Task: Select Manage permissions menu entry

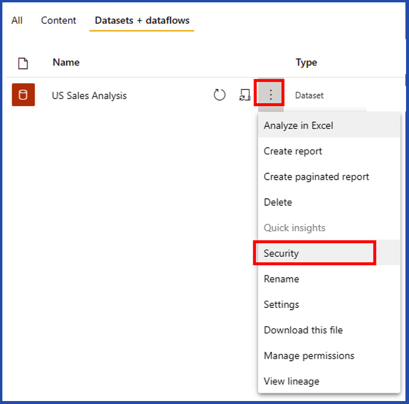Action: [x=309, y=355]
